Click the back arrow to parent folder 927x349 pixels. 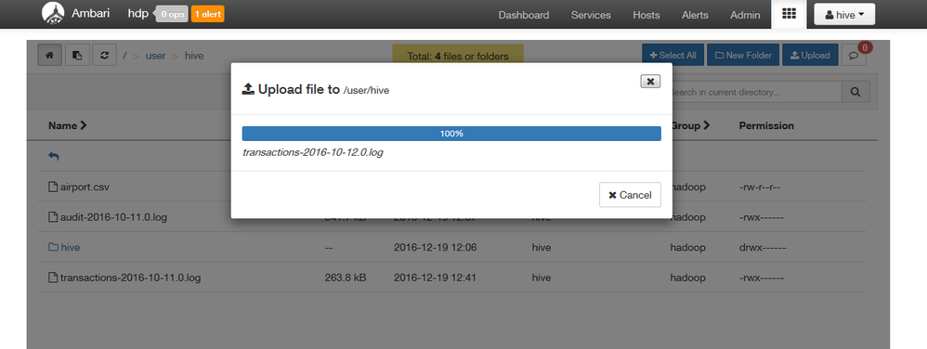click(x=54, y=157)
